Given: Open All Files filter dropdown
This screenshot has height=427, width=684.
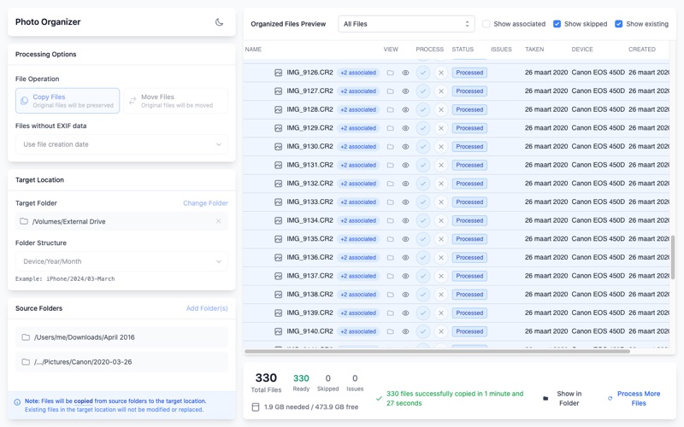Looking at the screenshot, I should coord(406,24).
